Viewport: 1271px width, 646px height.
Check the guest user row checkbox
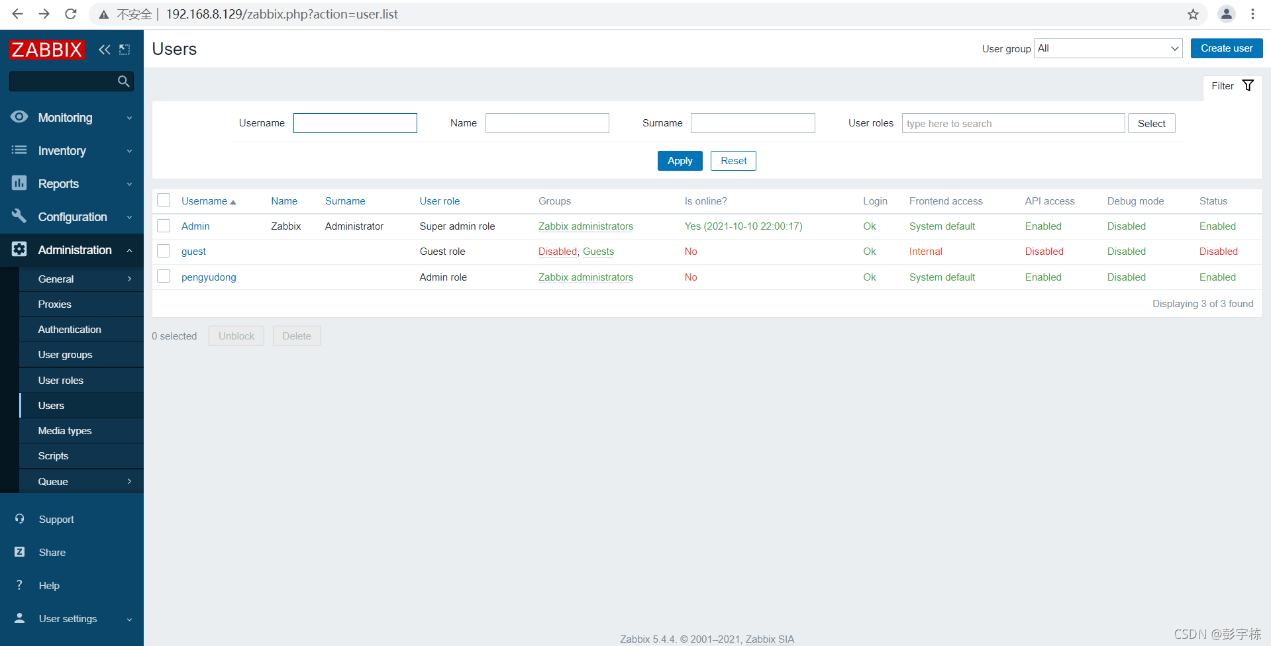click(164, 251)
